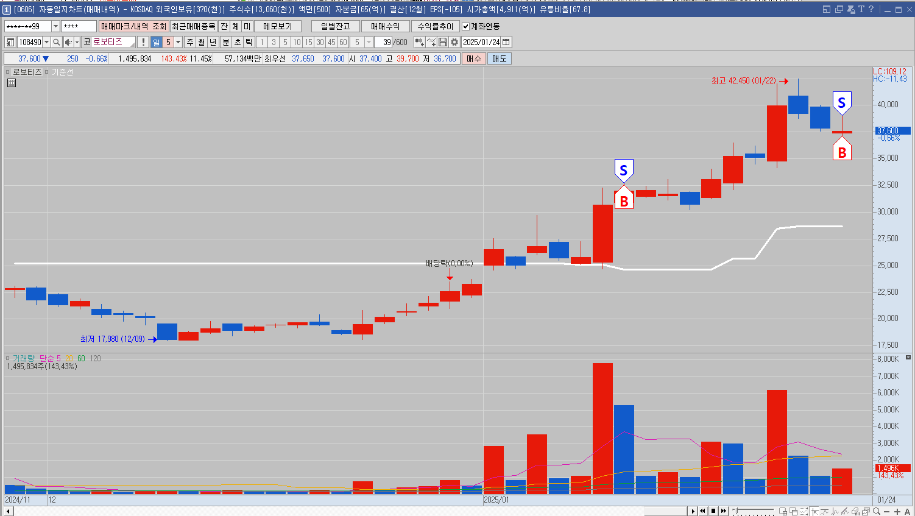The height and width of the screenshot is (516, 915).
Task: Open the dropdown arrow beside speaker icon
Action: coord(77,42)
